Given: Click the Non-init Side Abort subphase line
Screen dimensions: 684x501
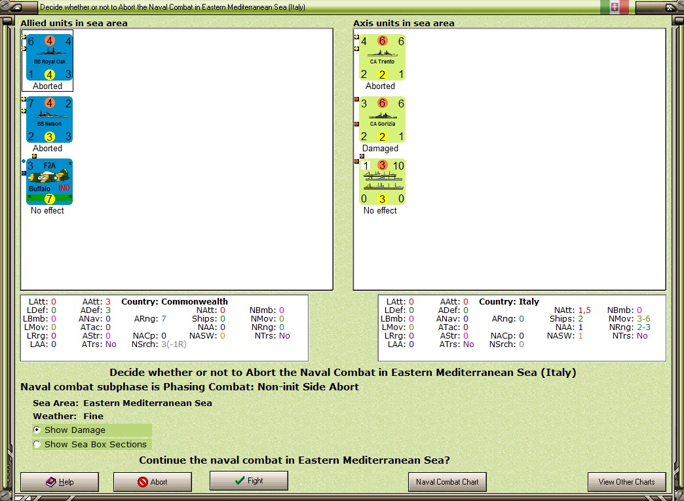Looking at the screenshot, I should click(x=190, y=387).
